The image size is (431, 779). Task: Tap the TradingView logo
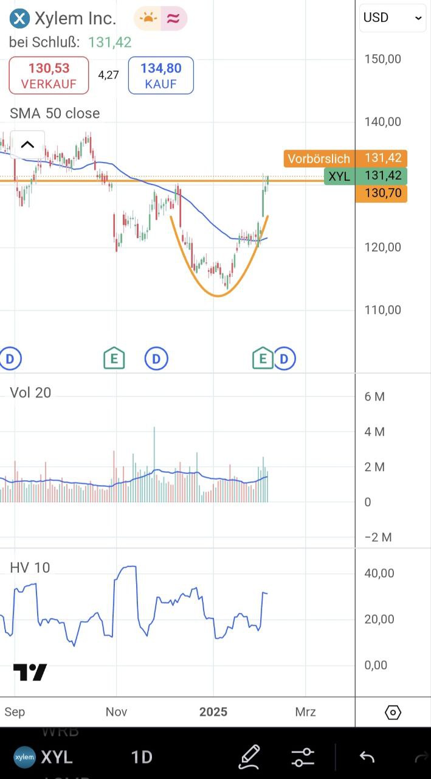click(30, 672)
